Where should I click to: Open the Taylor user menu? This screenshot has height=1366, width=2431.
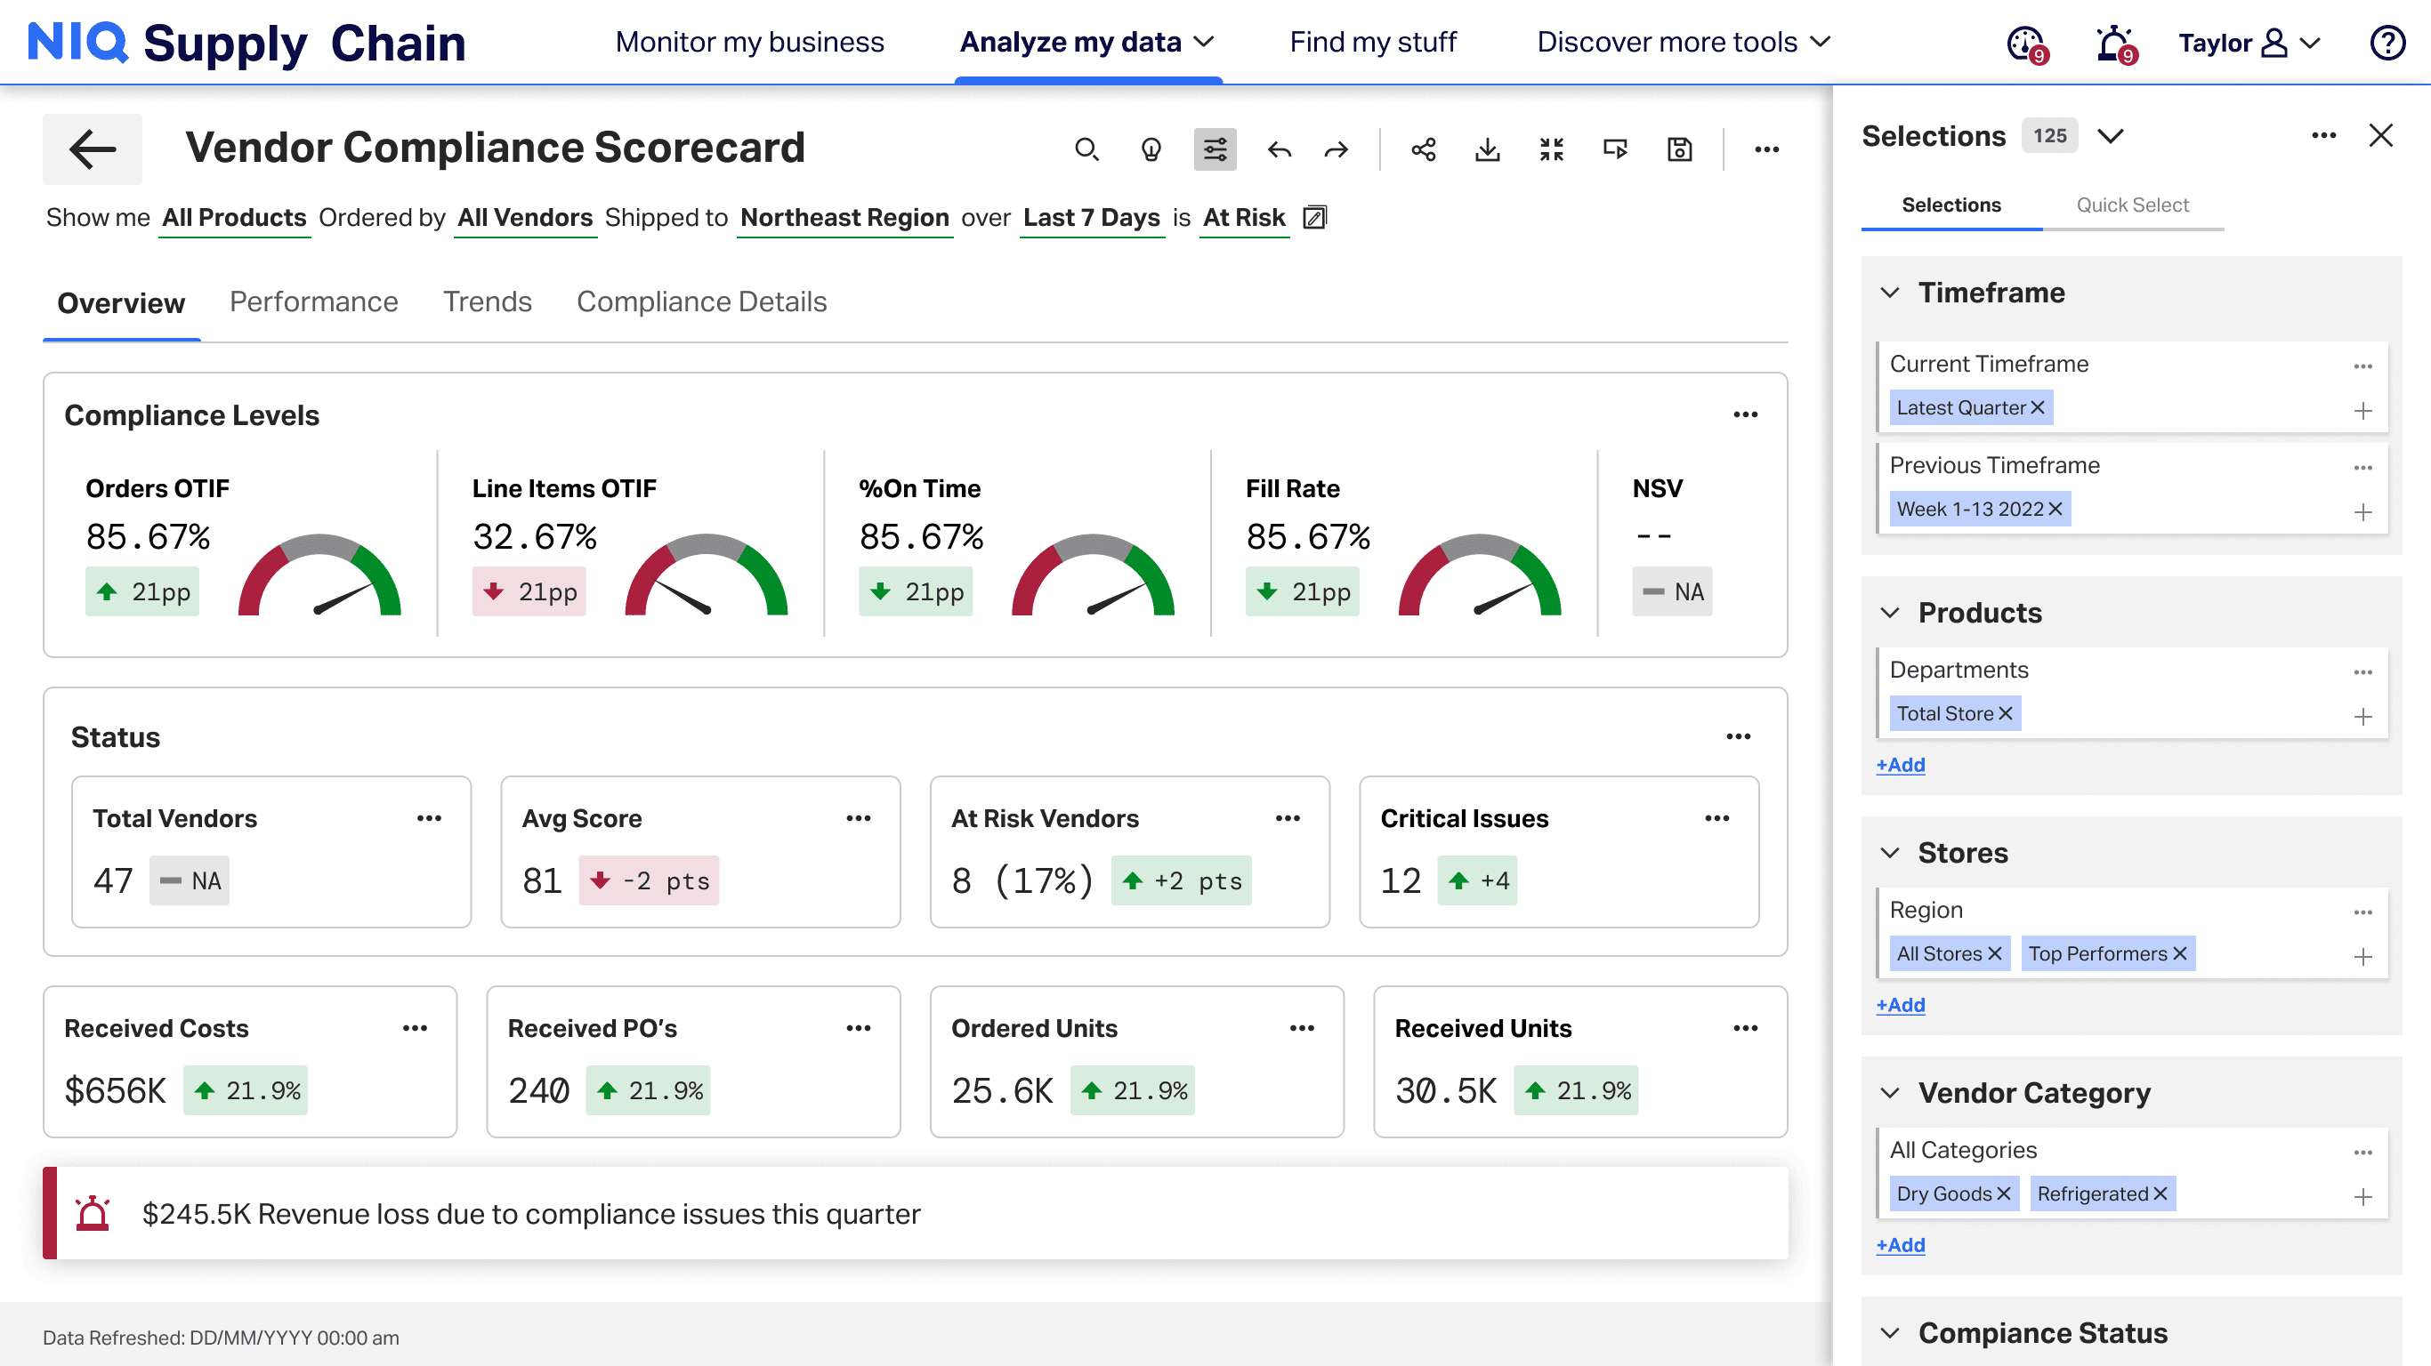tap(2249, 44)
